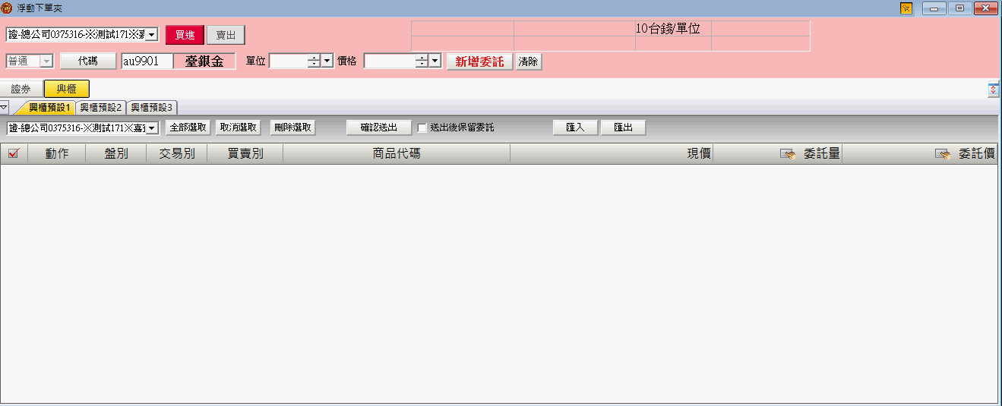Click the 刪除選取 button

[x=292, y=127]
